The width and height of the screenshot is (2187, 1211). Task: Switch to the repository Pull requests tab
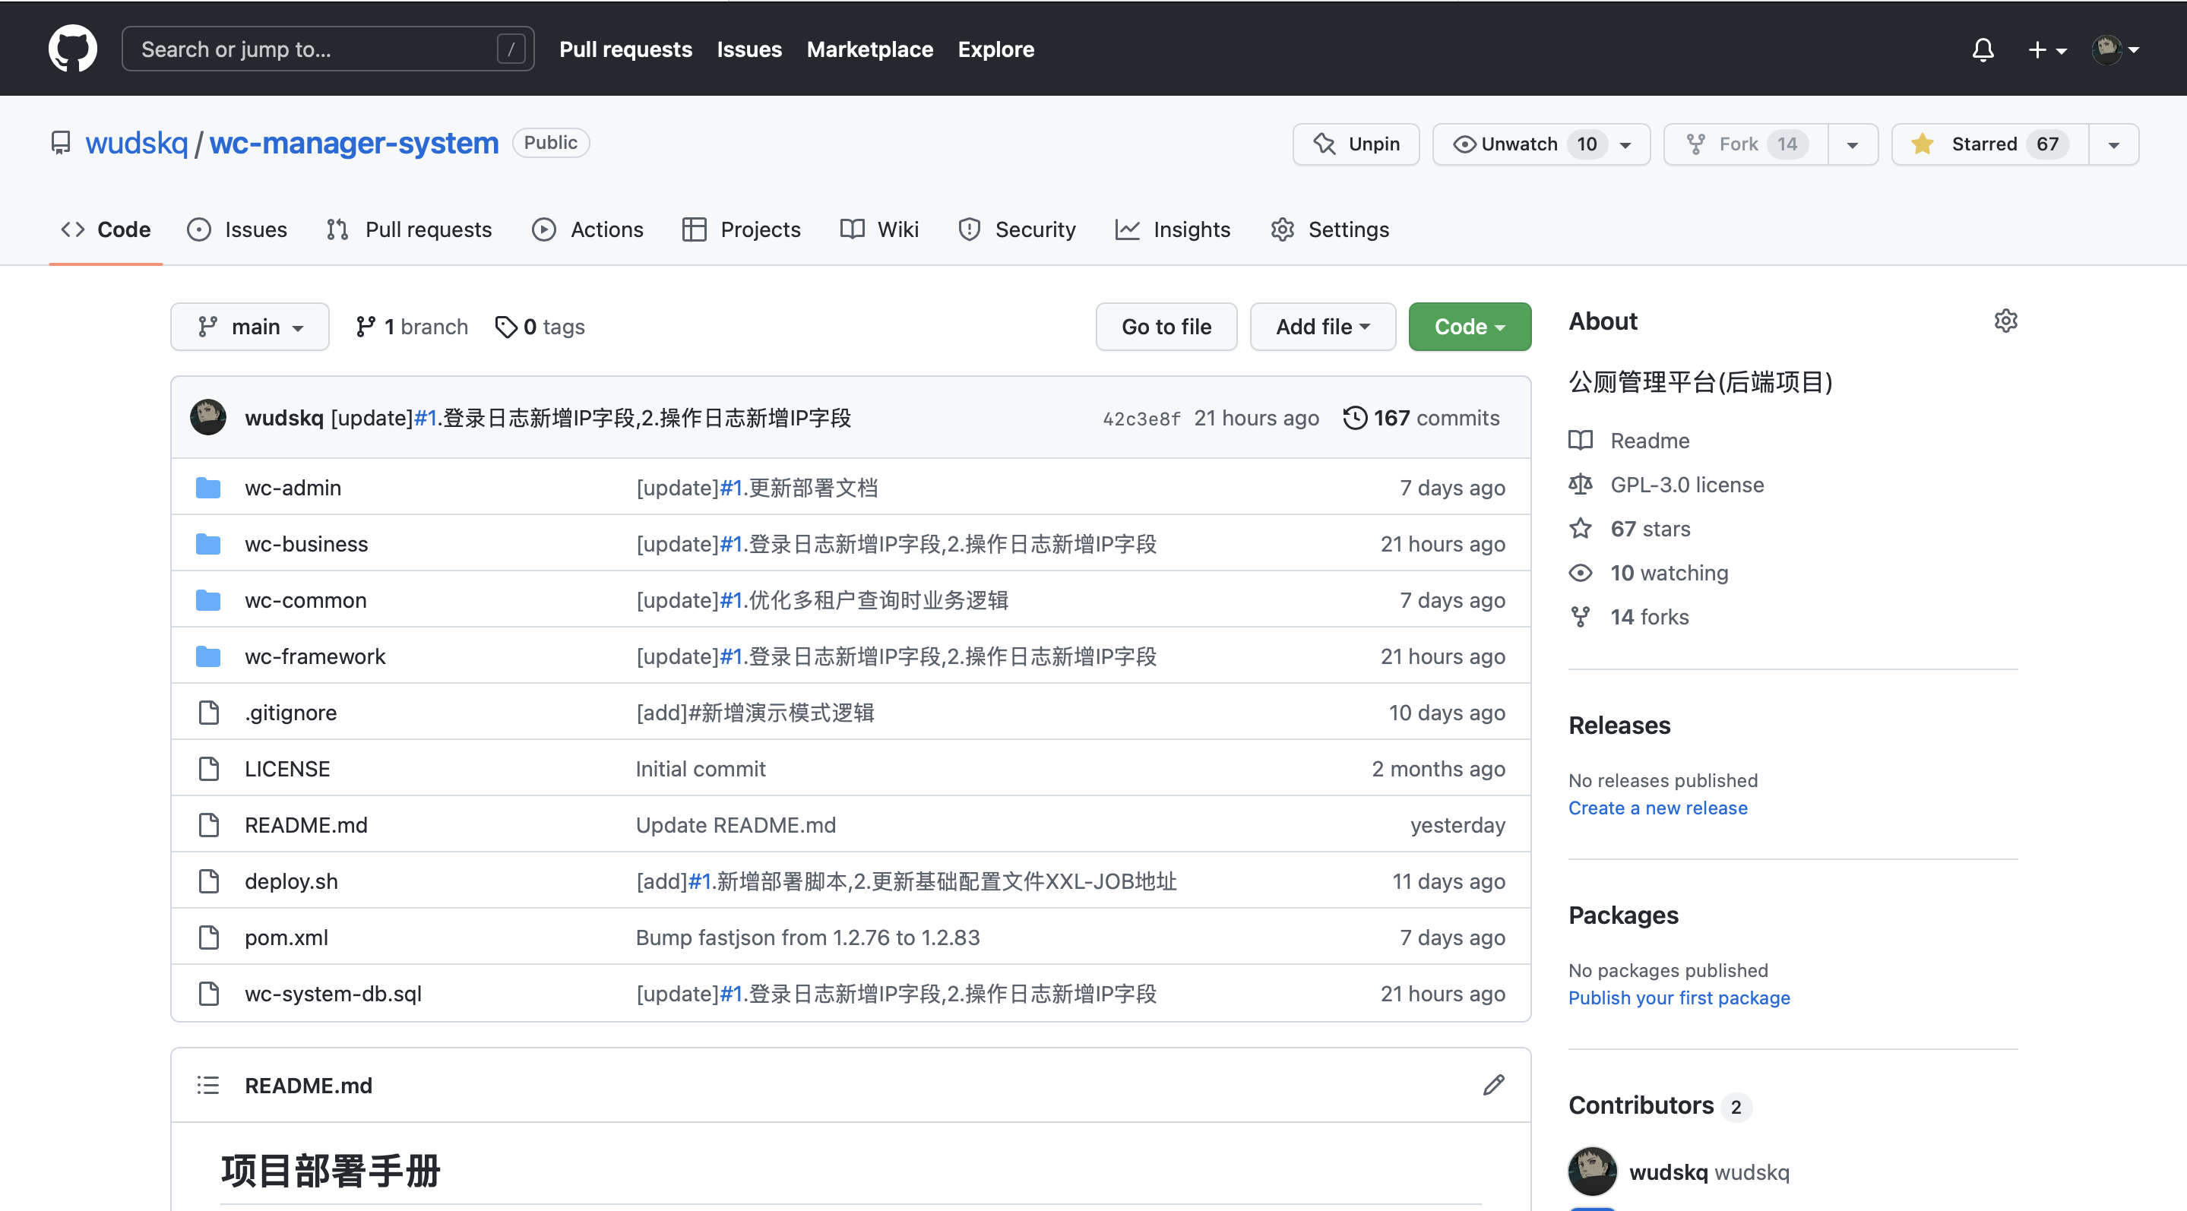408,229
